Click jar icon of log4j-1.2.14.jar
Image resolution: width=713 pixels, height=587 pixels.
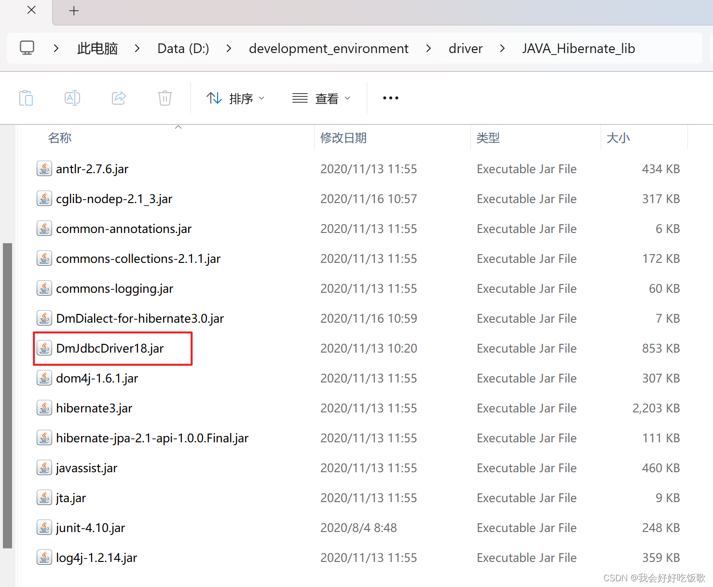click(44, 558)
